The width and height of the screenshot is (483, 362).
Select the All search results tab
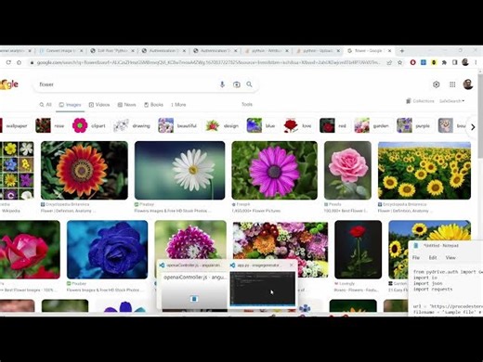(x=46, y=105)
